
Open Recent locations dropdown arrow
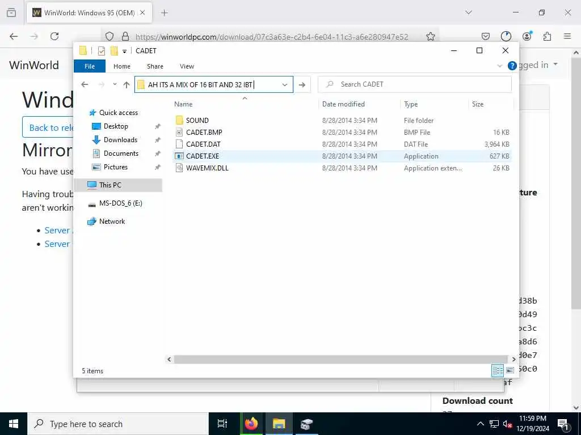115,84
